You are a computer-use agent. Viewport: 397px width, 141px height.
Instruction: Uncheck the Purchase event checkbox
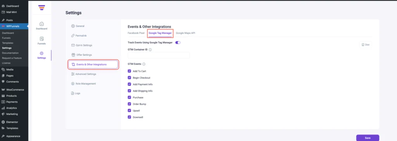click(129, 97)
